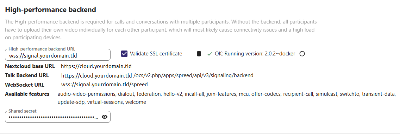Click the green checkmark status icon

210,54
